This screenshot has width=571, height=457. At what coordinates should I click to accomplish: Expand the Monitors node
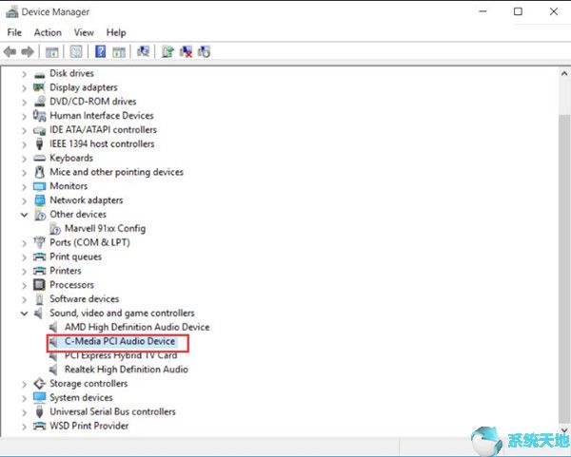24,186
